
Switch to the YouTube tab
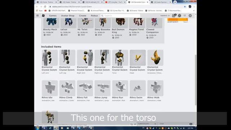click(x=115, y=2)
